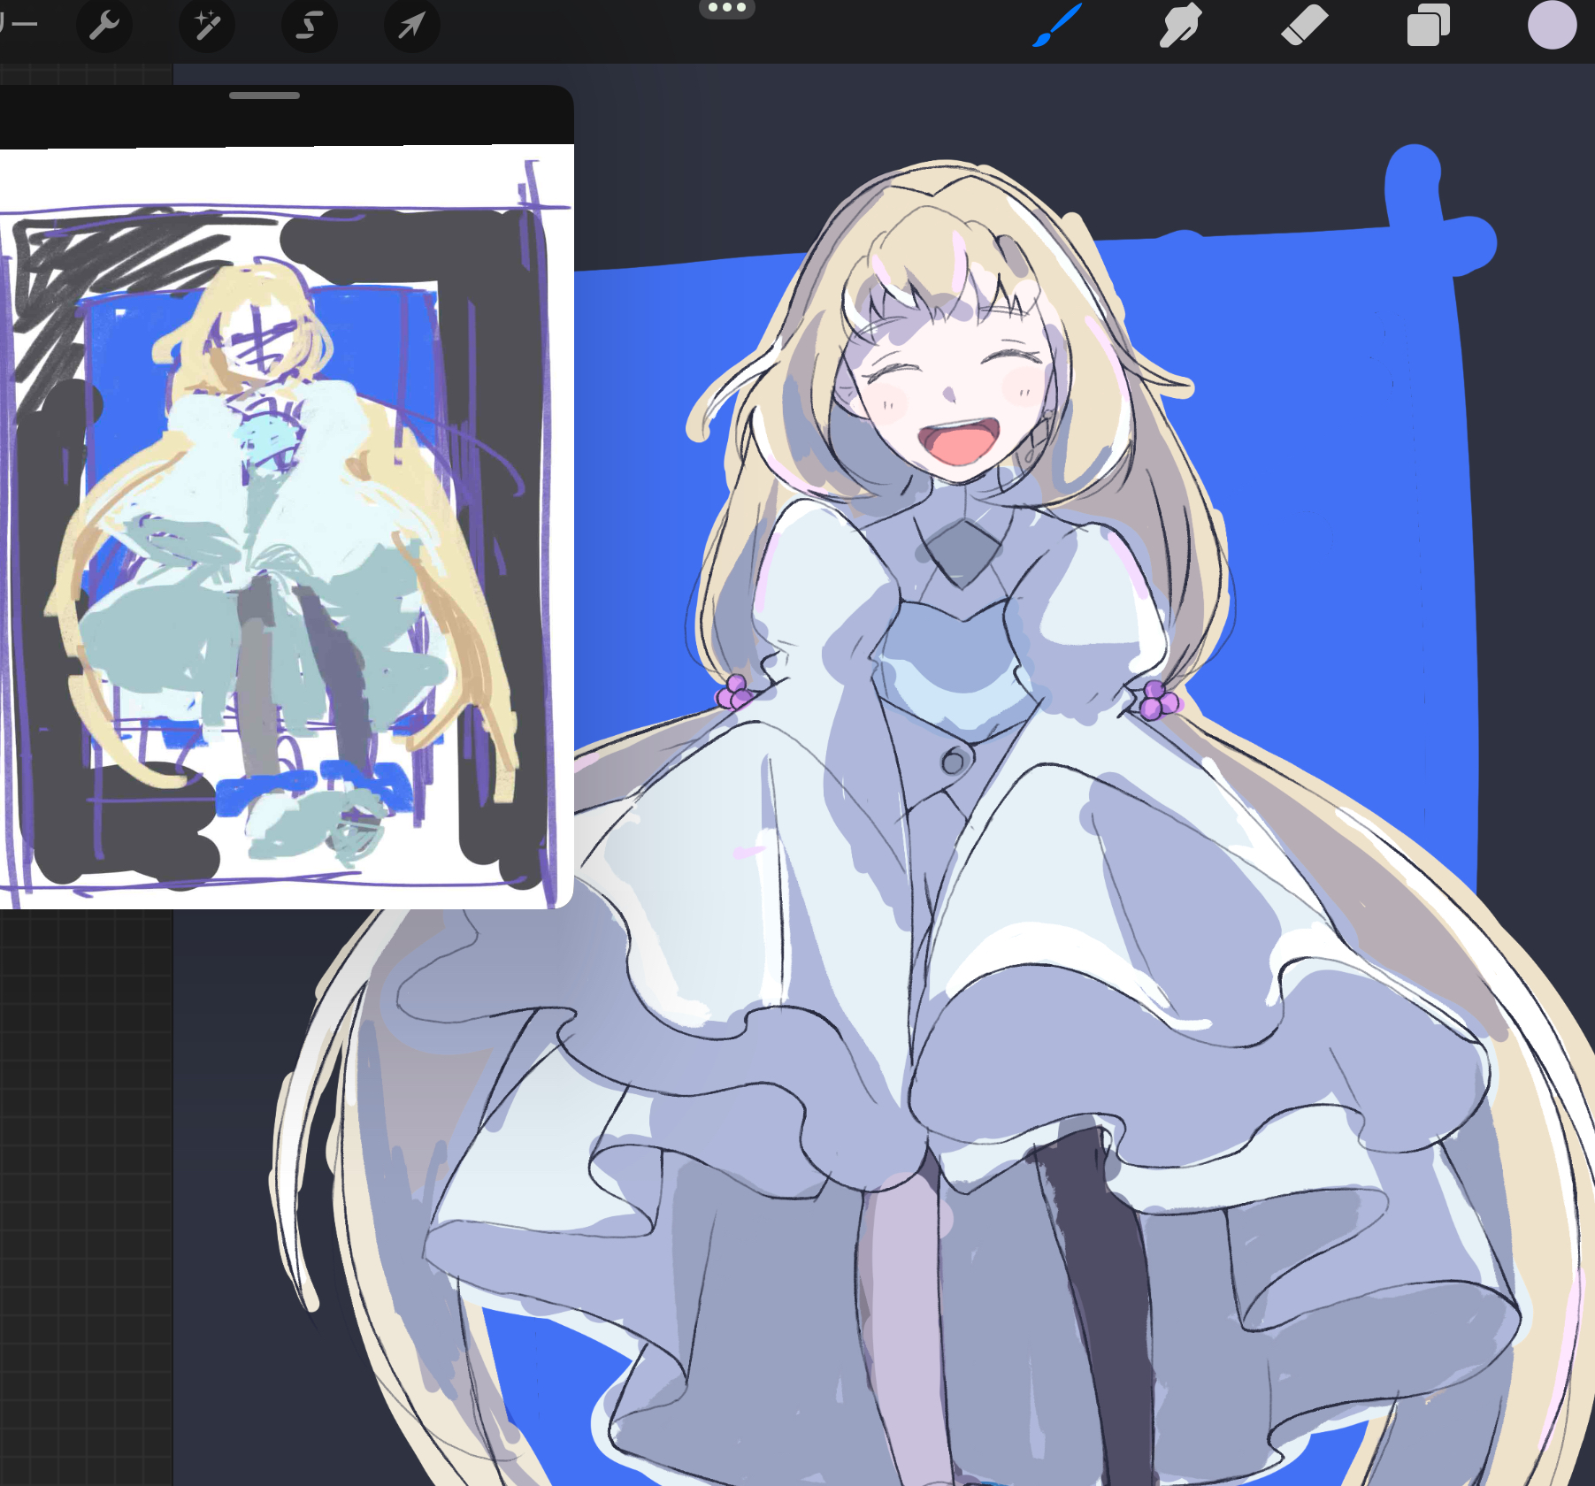Tap the dark stocking leg on canvas
The width and height of the screenshot is (1595, 1486).
click(x=1097, y=1283)
